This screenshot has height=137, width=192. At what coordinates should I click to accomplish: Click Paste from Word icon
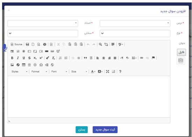click(x=81, y=44)
